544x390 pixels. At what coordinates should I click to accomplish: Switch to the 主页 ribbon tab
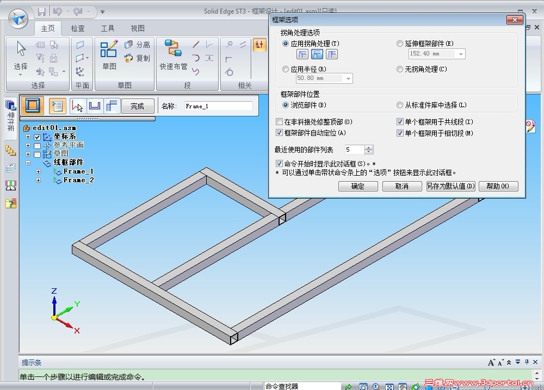[48, 28]
